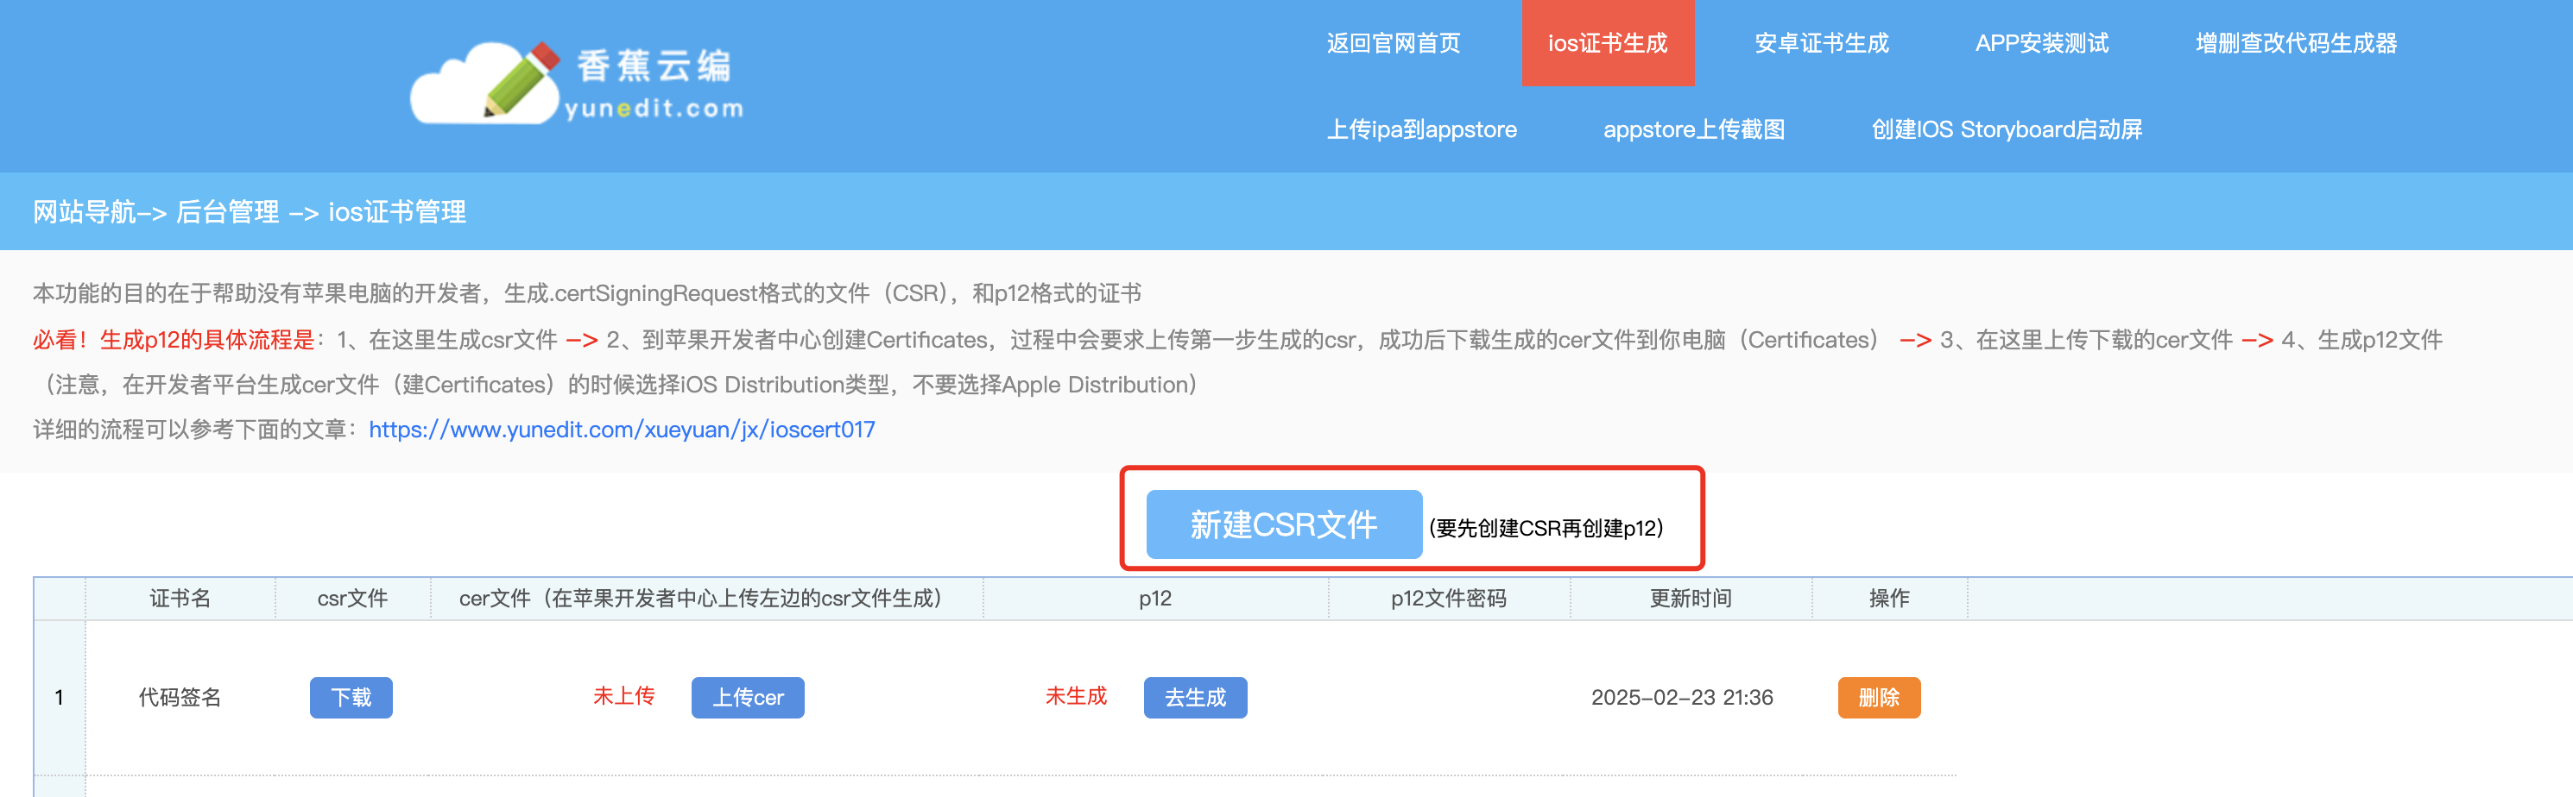Image resolution: width=2573 pixels, height=797 pixels.
Task: Open the ioscert017 tutorial link
Action: click(x=622, y=430)
